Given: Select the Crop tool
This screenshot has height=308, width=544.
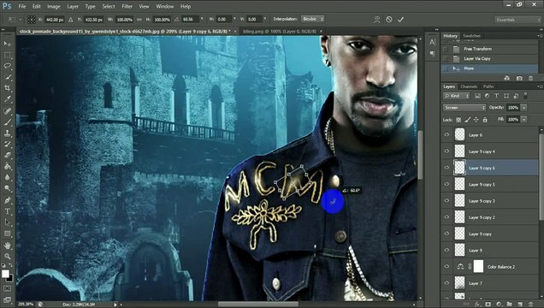Looking at the screenshot, I should [x=8, y=88].
